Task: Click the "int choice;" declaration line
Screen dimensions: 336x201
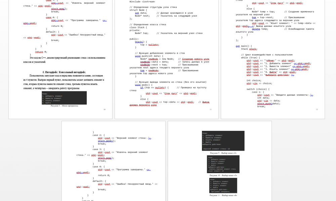Action: pos(254,81)
